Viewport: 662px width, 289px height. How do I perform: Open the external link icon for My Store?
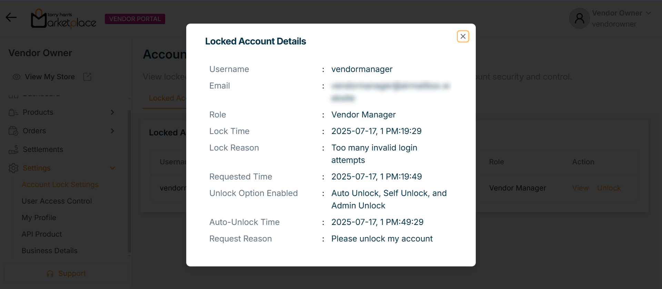coord(87,77)
